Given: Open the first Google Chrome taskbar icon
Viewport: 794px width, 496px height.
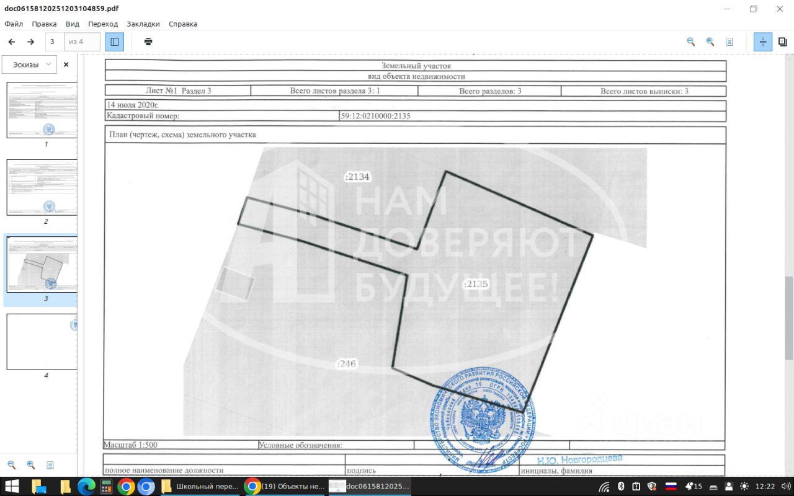Looking at the screenshot, I should point(126,486).
